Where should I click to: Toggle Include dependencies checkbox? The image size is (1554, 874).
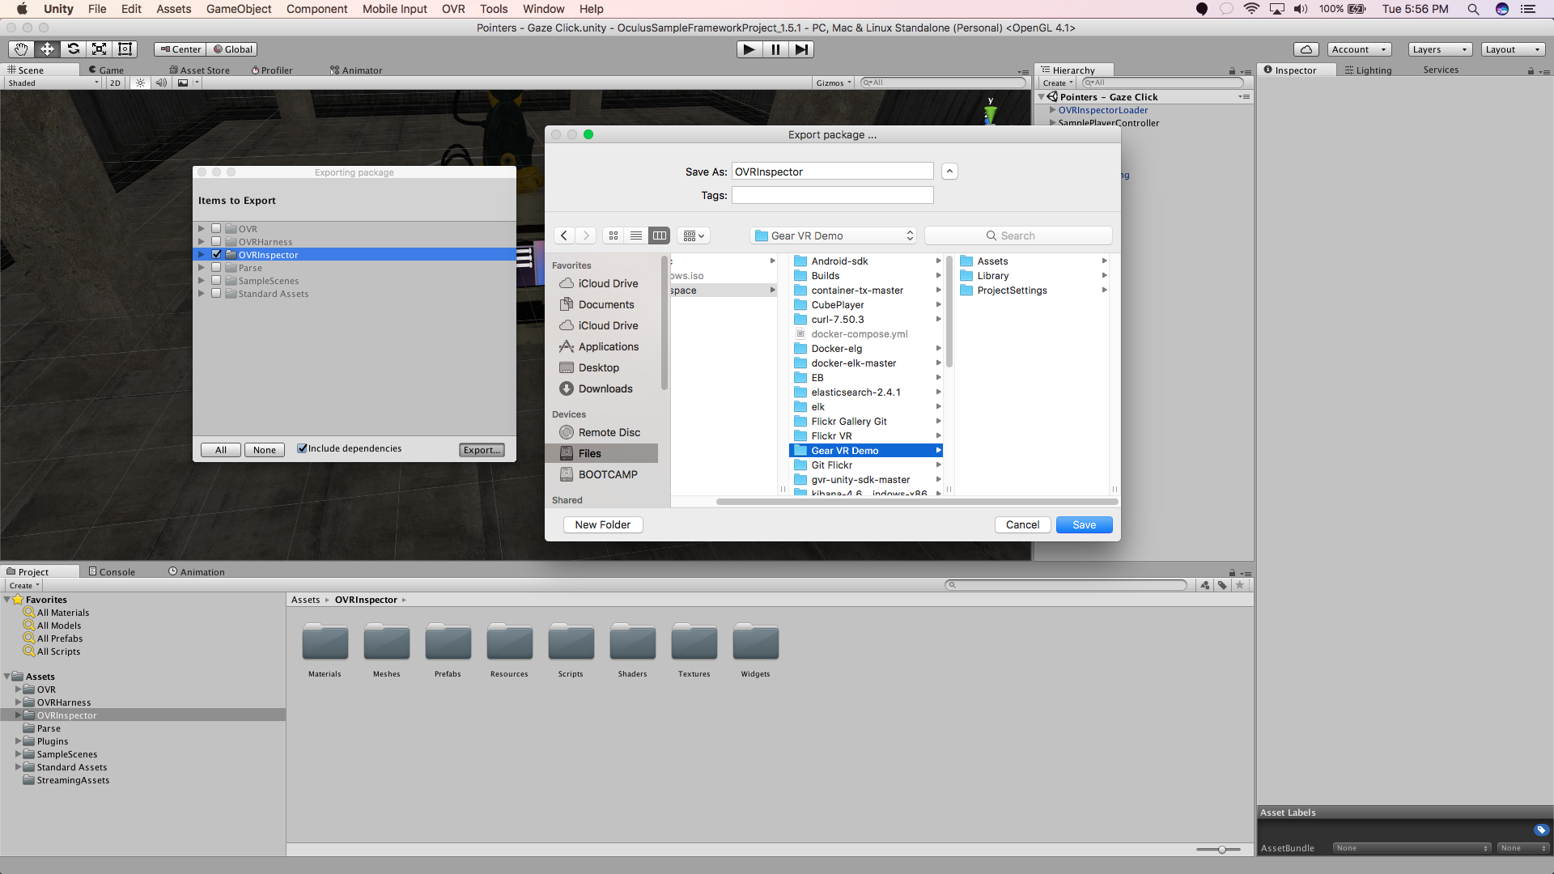pyautogui.click(x=302, y=448)
